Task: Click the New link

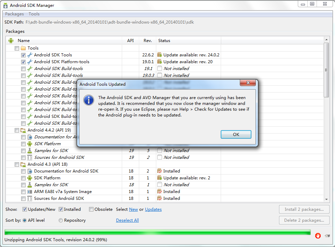Action: click(133, 209)
